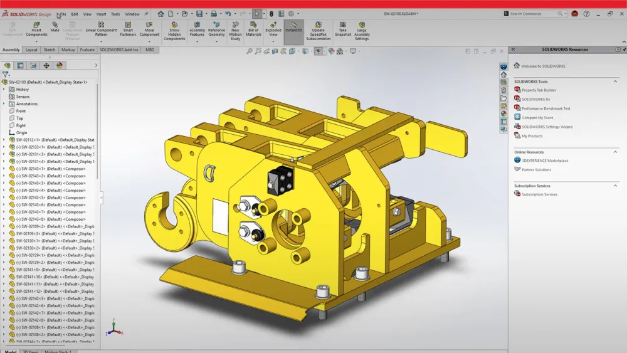Open the 3DEXPERIENCE Marketplace link
The width and height of the screenshot is (627, 353).
coord(545,161)
